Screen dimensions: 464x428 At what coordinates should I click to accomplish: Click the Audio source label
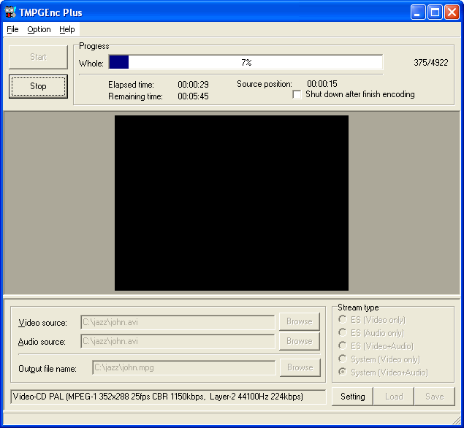coord(42,342)
